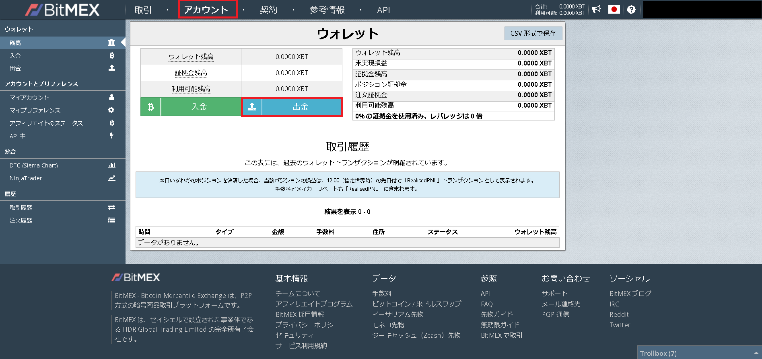762x359 pixels.
Task: Click the underlined 利用可能残高 label
Action: tap(191, 89)
